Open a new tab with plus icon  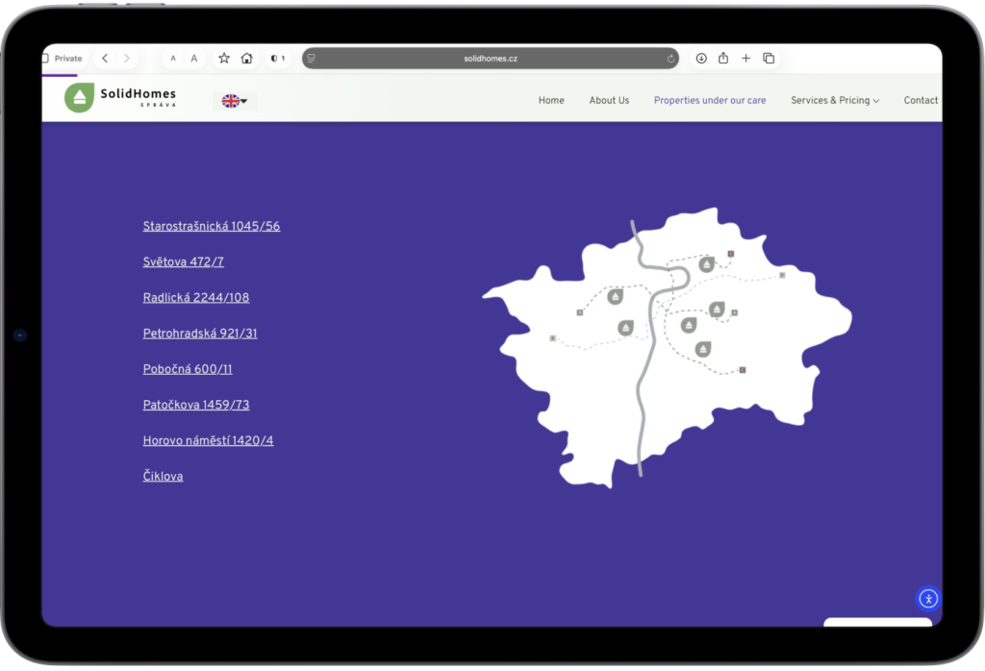745,59
